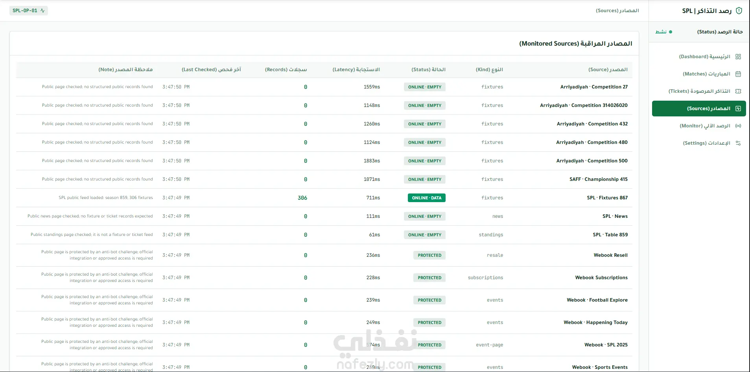
Task: Click the resale kind cell
Action: coord(495,255)
